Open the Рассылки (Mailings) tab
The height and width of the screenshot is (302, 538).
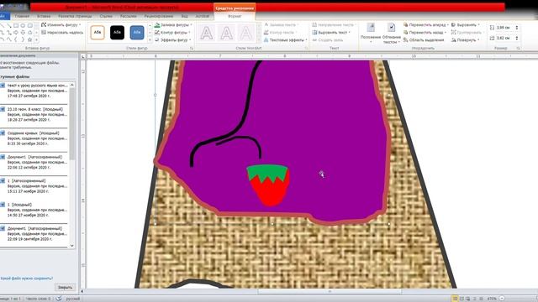pos(128,16)
